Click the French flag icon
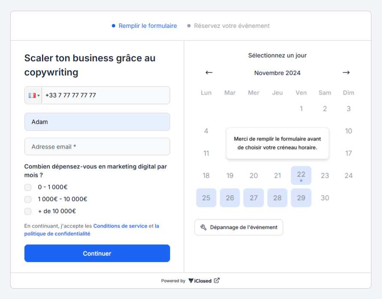Screen dimensions: 382x299 pyautogui.click(x=32, y=96)
